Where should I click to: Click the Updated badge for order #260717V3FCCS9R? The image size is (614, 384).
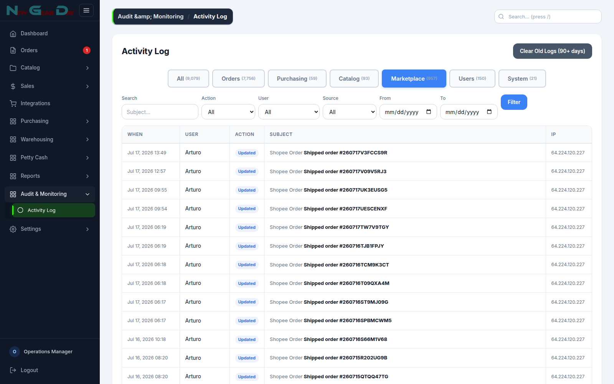(247, 153)
